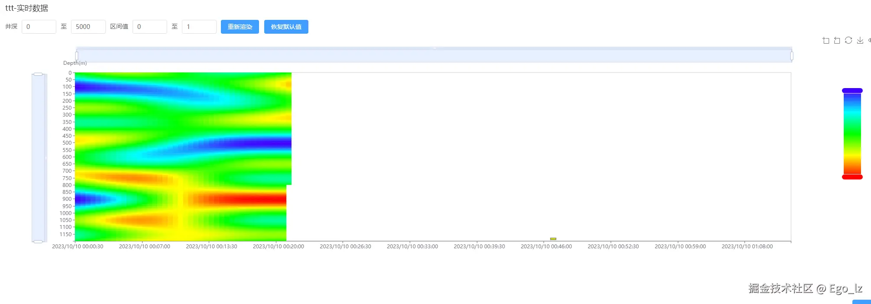
Task: Focus the 井深 start input showing 0
Action: pos(39,27)
